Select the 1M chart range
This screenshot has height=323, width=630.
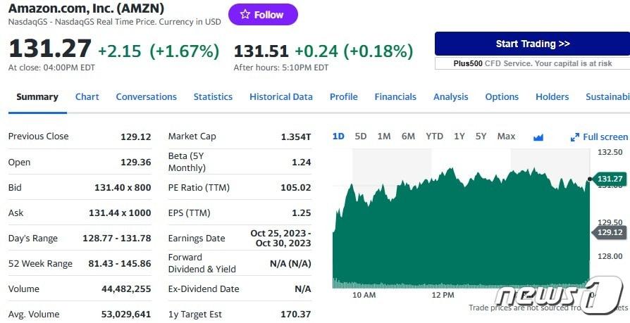point(384,137)
